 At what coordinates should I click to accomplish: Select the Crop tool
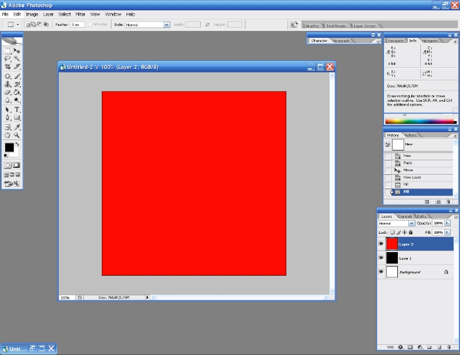tap(8, 67)
